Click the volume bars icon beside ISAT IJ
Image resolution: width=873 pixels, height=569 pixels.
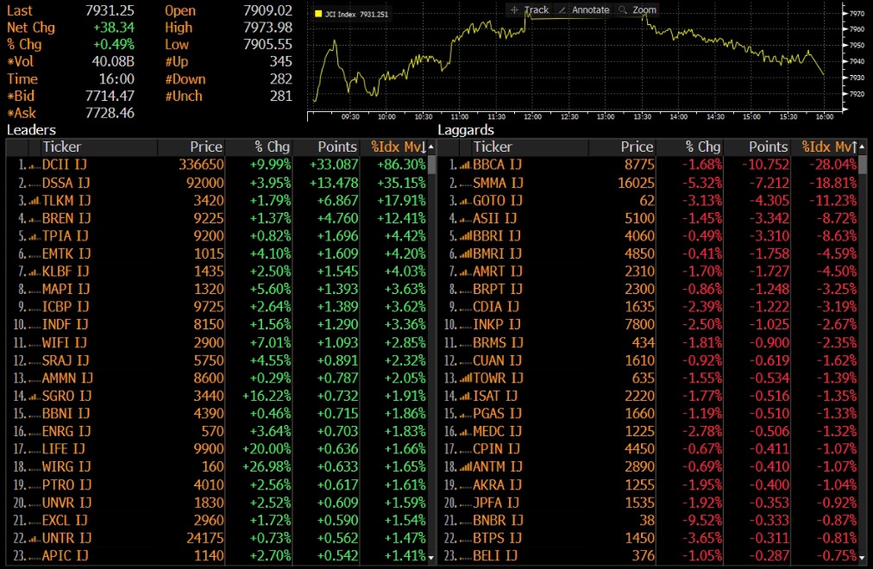[466, 396]
